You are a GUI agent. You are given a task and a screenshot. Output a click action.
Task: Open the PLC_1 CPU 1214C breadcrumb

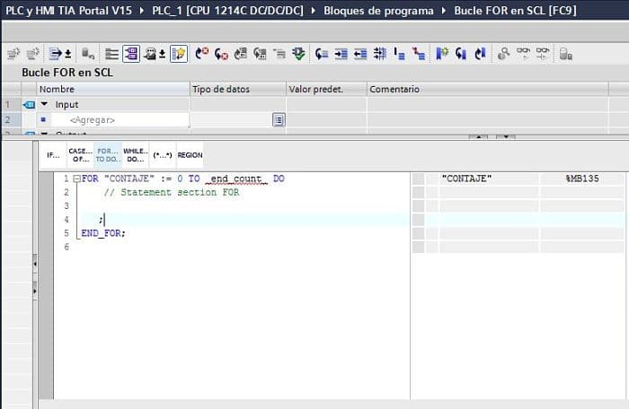click(x=228, y=11)
